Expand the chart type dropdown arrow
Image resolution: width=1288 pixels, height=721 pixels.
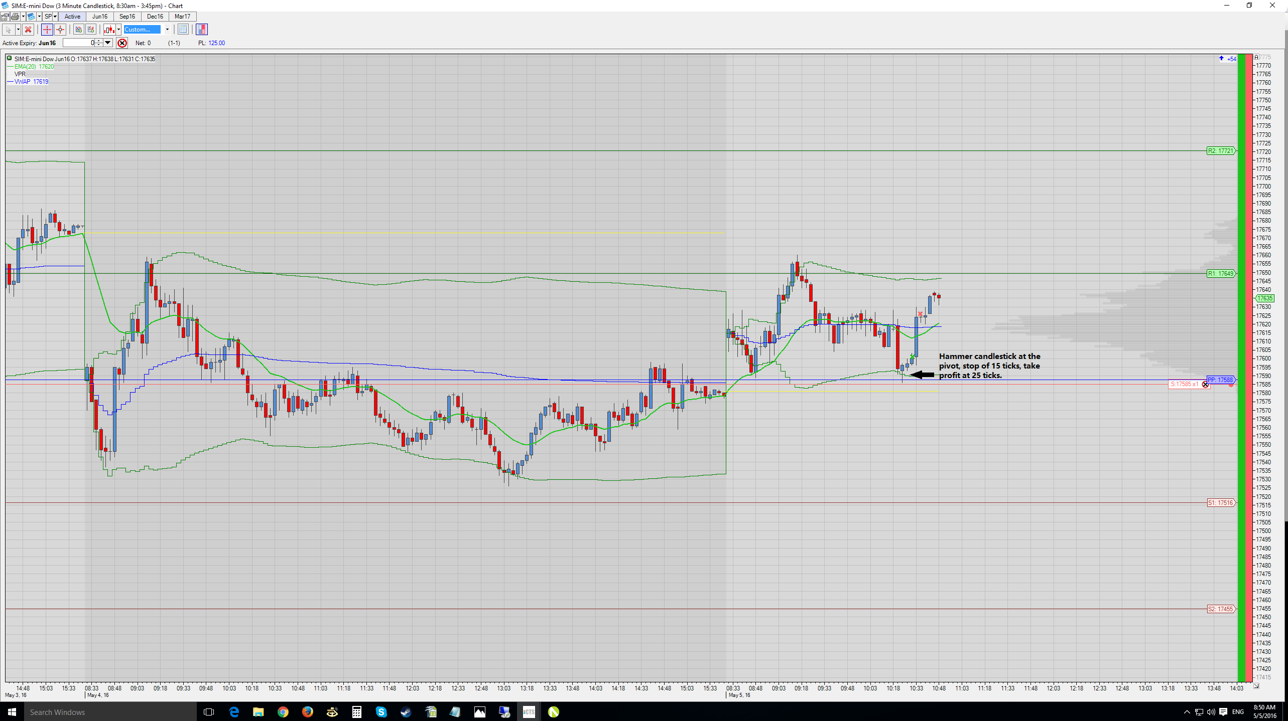pos(118,30)
